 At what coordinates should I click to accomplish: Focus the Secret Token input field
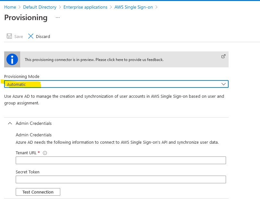click(121, 179)
